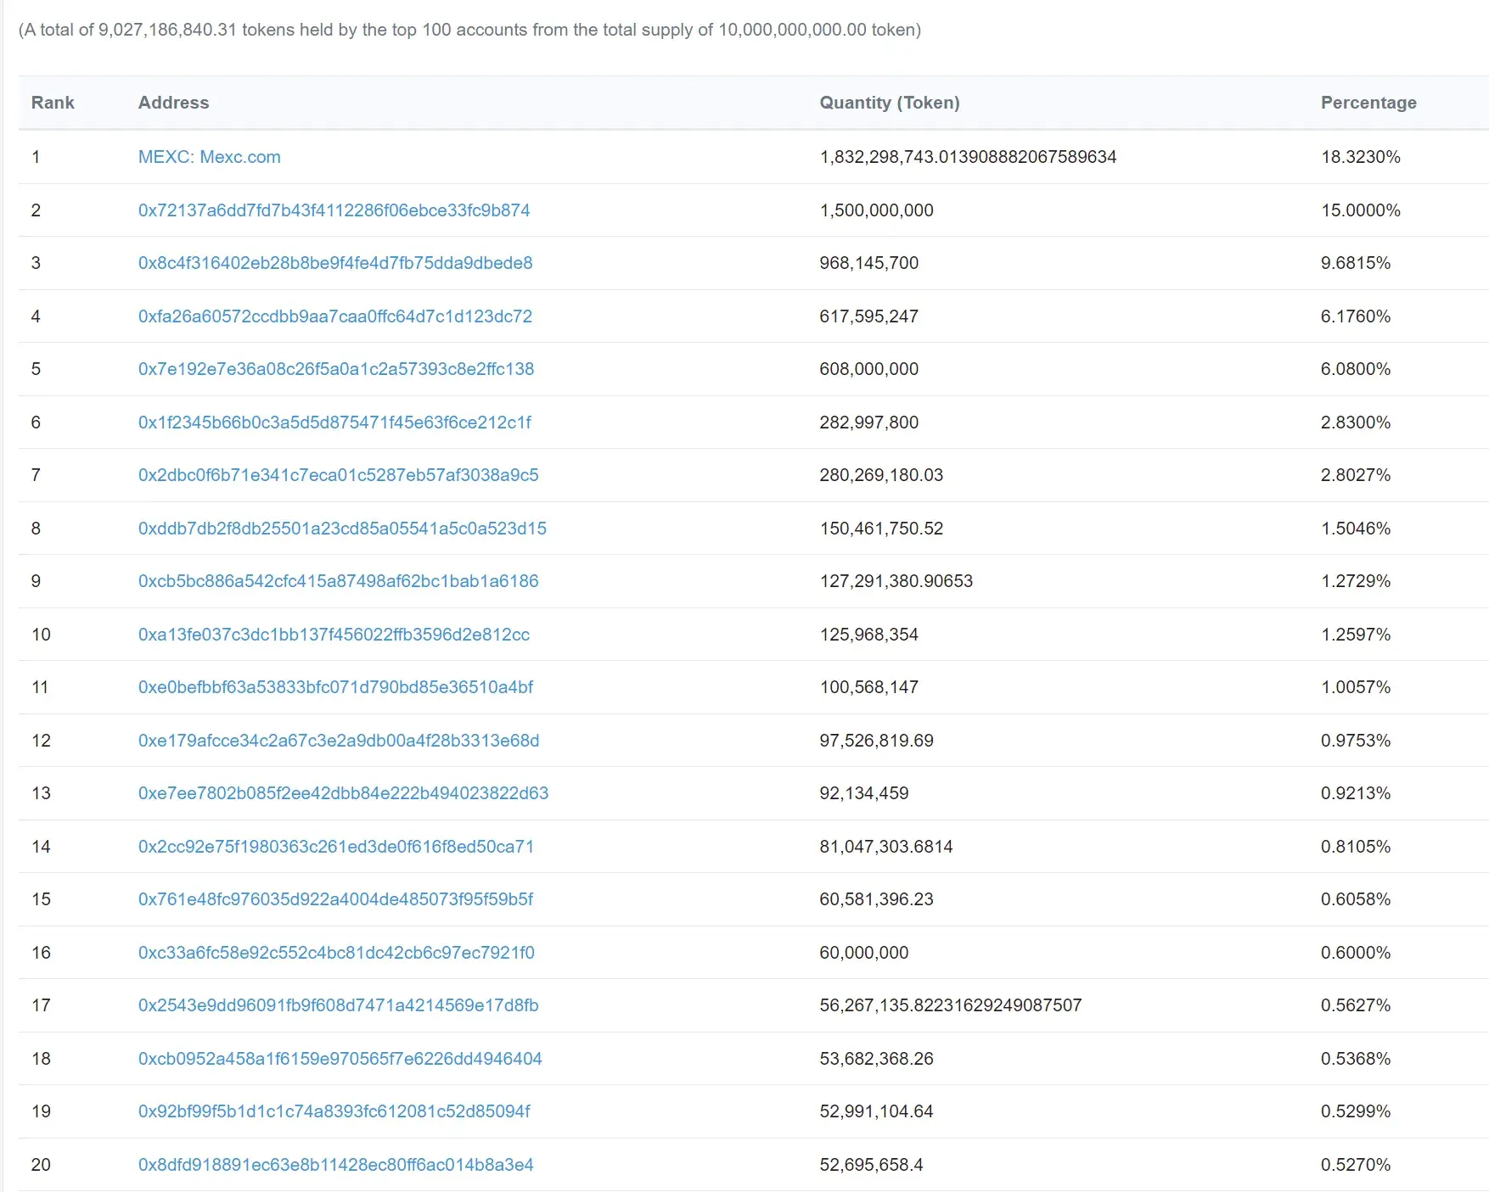This screenshot has height=1192, width=1489.
Task: Select the quantity 53,682,368.26
Action: click(876, 1059)
